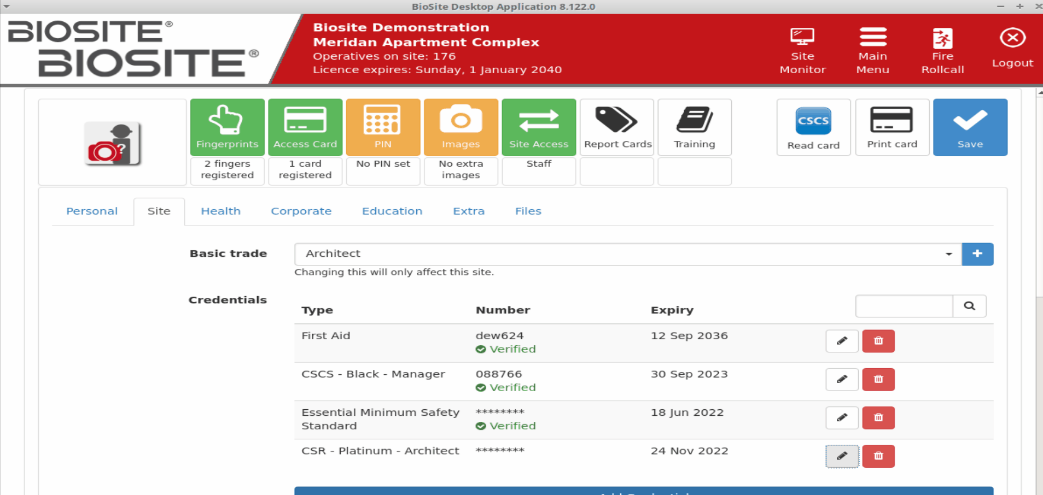Click the operative photo placeholder
The width and height of the screenshot is (1043, 495).
112,143
